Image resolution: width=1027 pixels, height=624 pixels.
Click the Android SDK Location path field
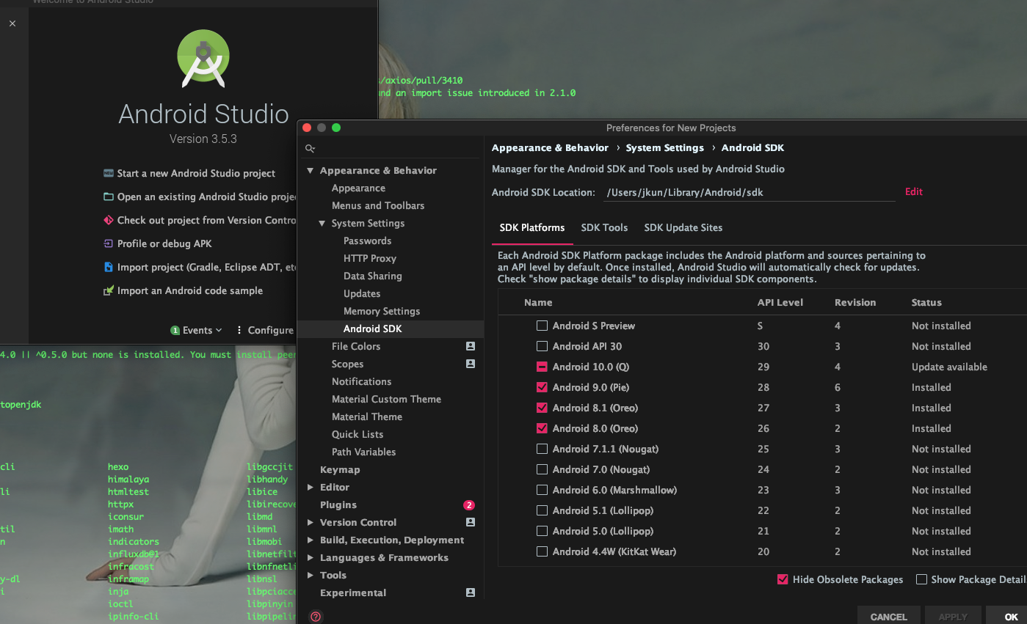[749, 192]
